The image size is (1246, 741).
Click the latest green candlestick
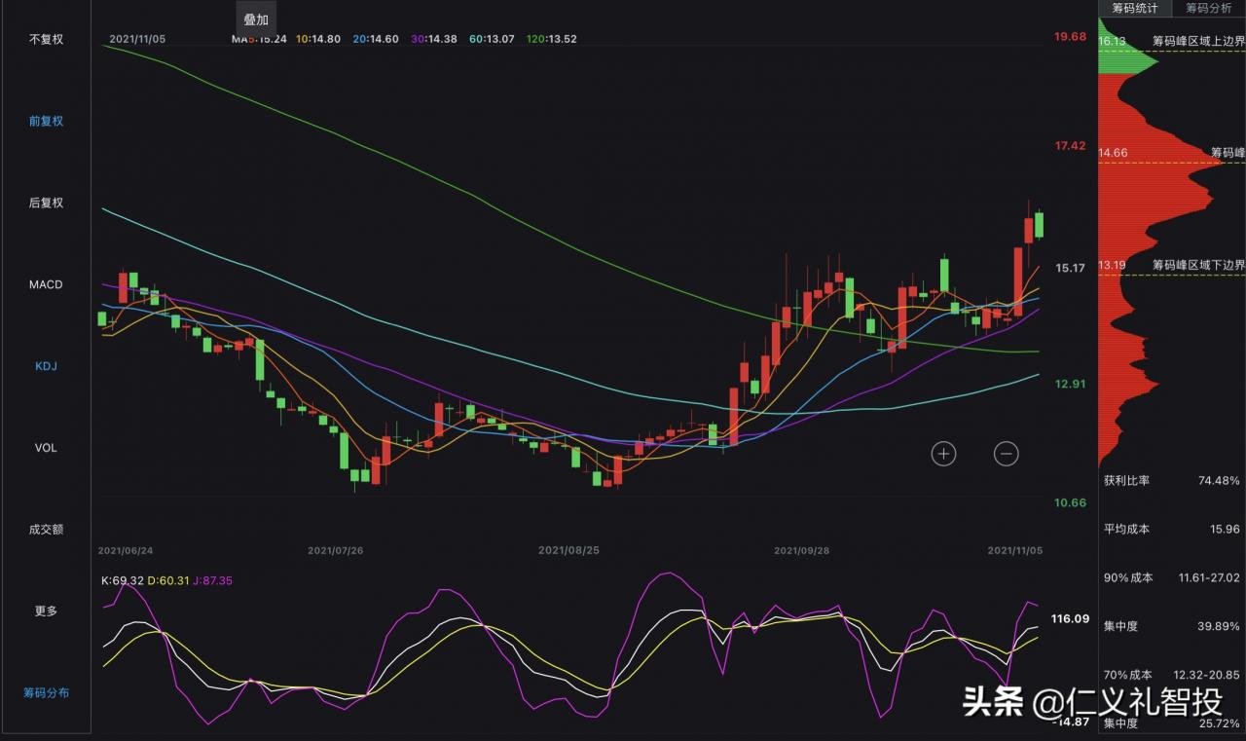pyautogui.click(x=1040, y=224)
